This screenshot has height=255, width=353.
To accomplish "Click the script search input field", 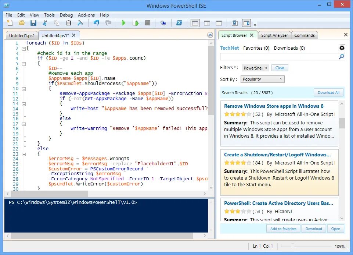I will (x=279, y=57).
